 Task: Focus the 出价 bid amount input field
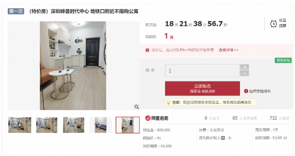coord(202,71)
